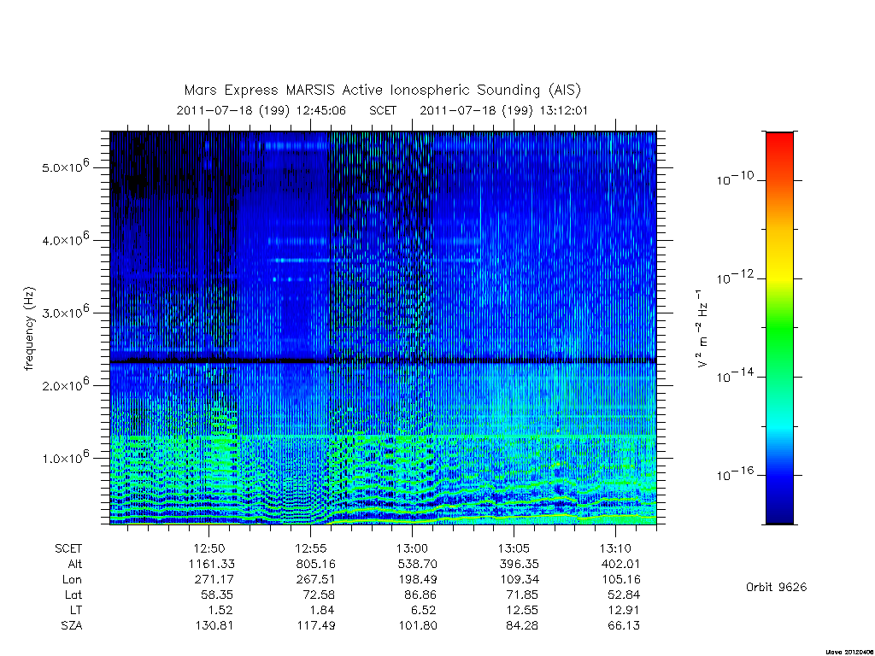Viewport: 875px width, 656px height.
Task: Click the 1.0×10^6 frequency tick label
Action: point(66,458)
